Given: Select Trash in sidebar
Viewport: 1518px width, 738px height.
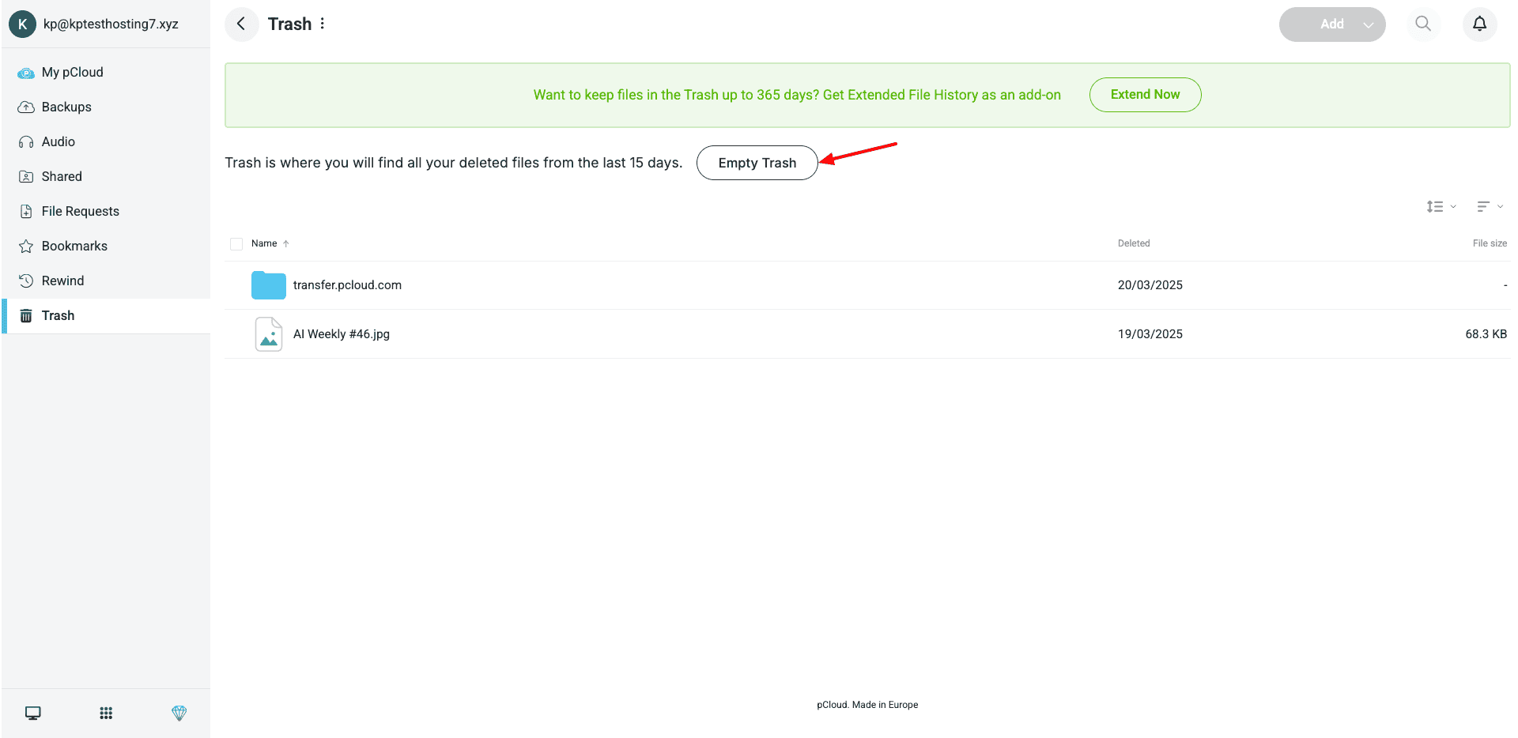Looking at the screenshot, I should coord(106,315).
